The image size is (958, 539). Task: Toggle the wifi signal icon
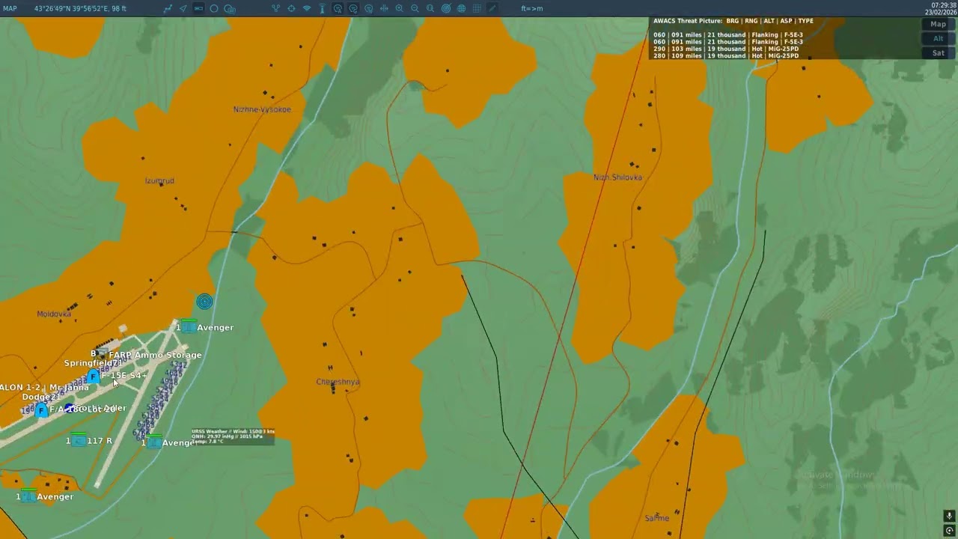307,8
